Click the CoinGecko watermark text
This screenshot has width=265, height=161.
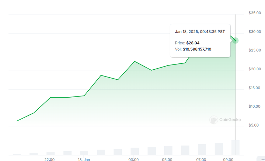click(230, 120)
